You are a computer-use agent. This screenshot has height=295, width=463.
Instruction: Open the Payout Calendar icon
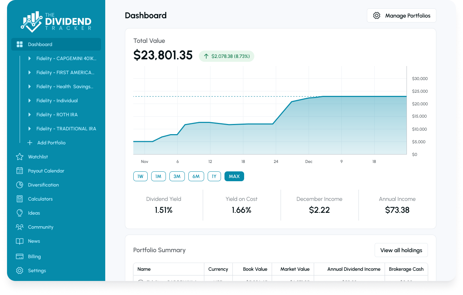(x=20, y=171)
